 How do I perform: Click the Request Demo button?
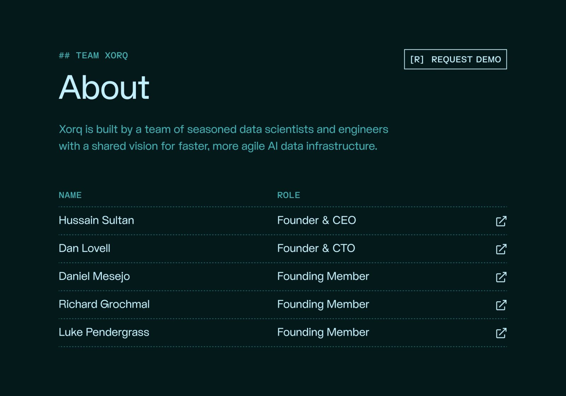point(455,59)
